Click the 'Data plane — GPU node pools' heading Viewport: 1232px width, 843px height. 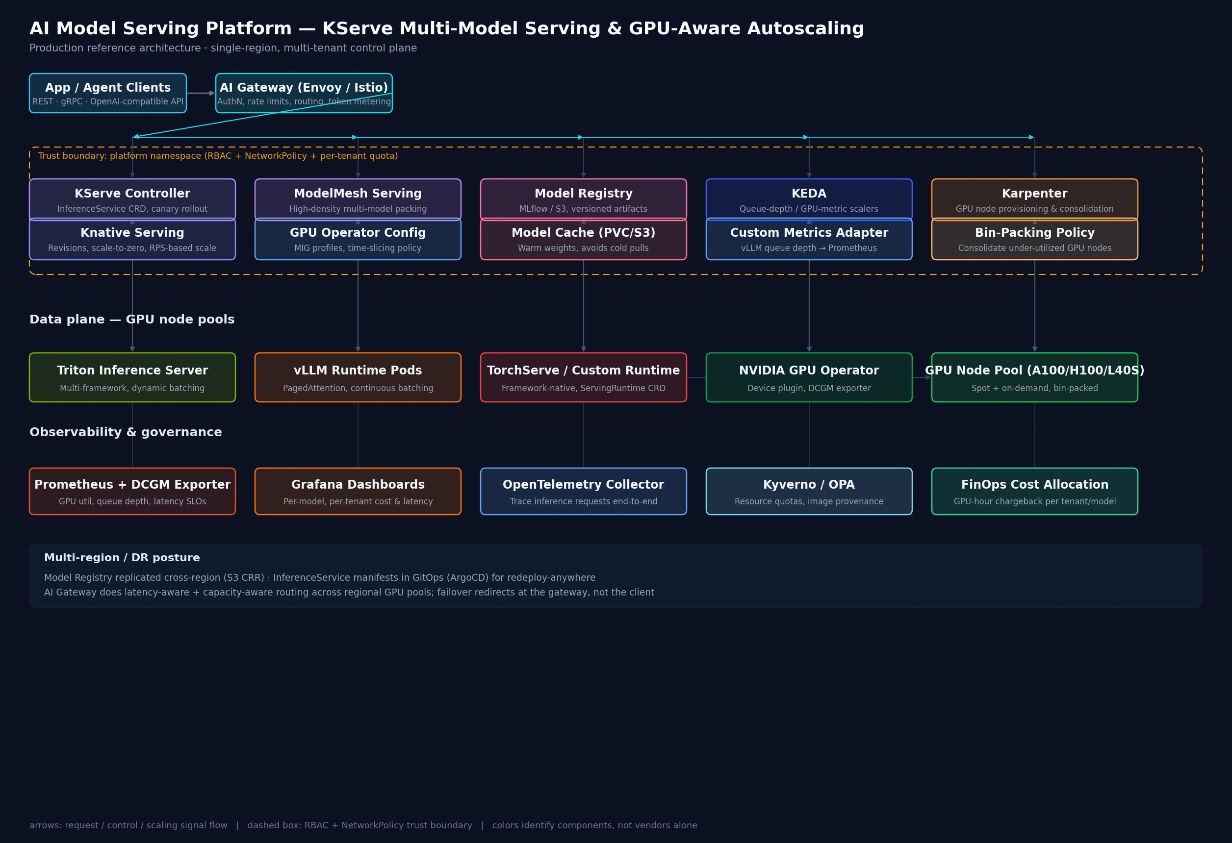(x=132, y=319)
